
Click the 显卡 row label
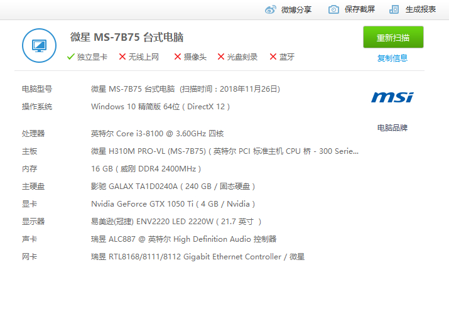(30, 204)
